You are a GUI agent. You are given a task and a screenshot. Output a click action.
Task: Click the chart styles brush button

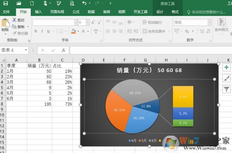[x=226, y=78]
